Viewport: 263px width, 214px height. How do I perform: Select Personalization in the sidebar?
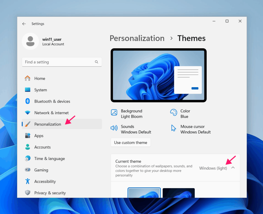click(62, 124)
